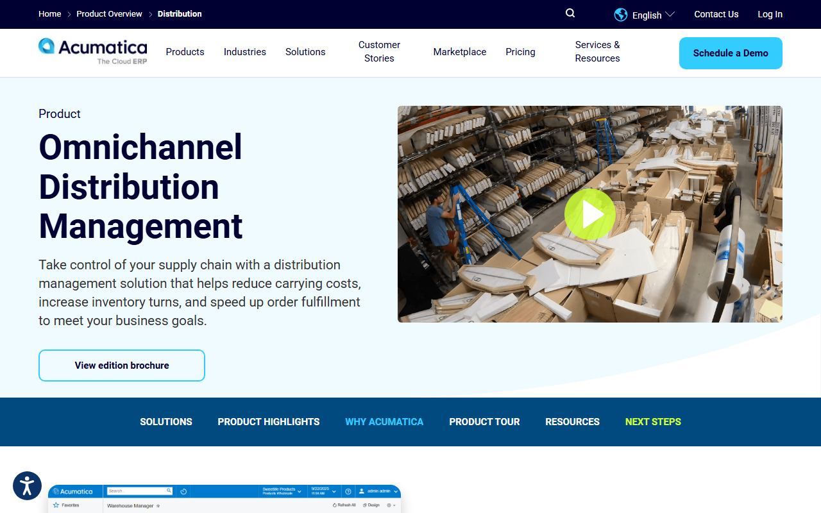The width and height of the screenshot is (821, 513).
Task: Click View edition brochure button
Action: (122, 366)
